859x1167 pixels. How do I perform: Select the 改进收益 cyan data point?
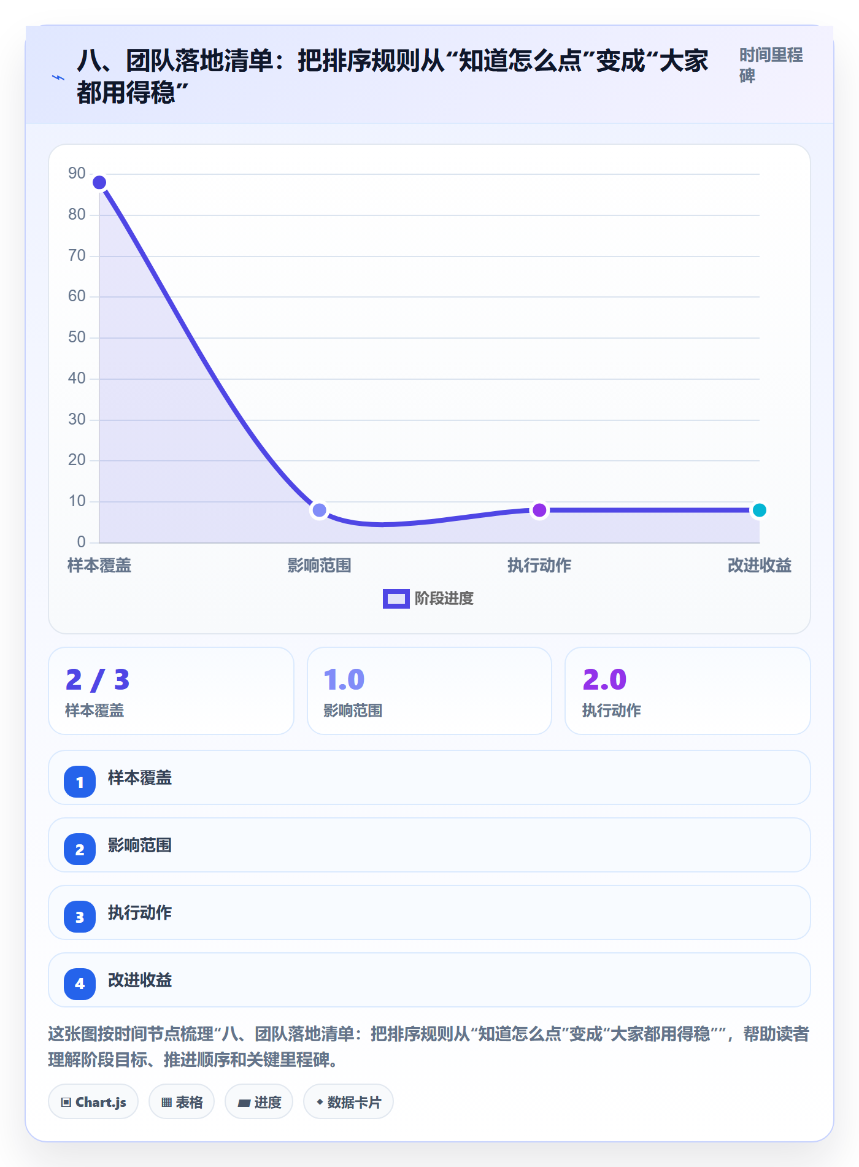coord(759,510)
